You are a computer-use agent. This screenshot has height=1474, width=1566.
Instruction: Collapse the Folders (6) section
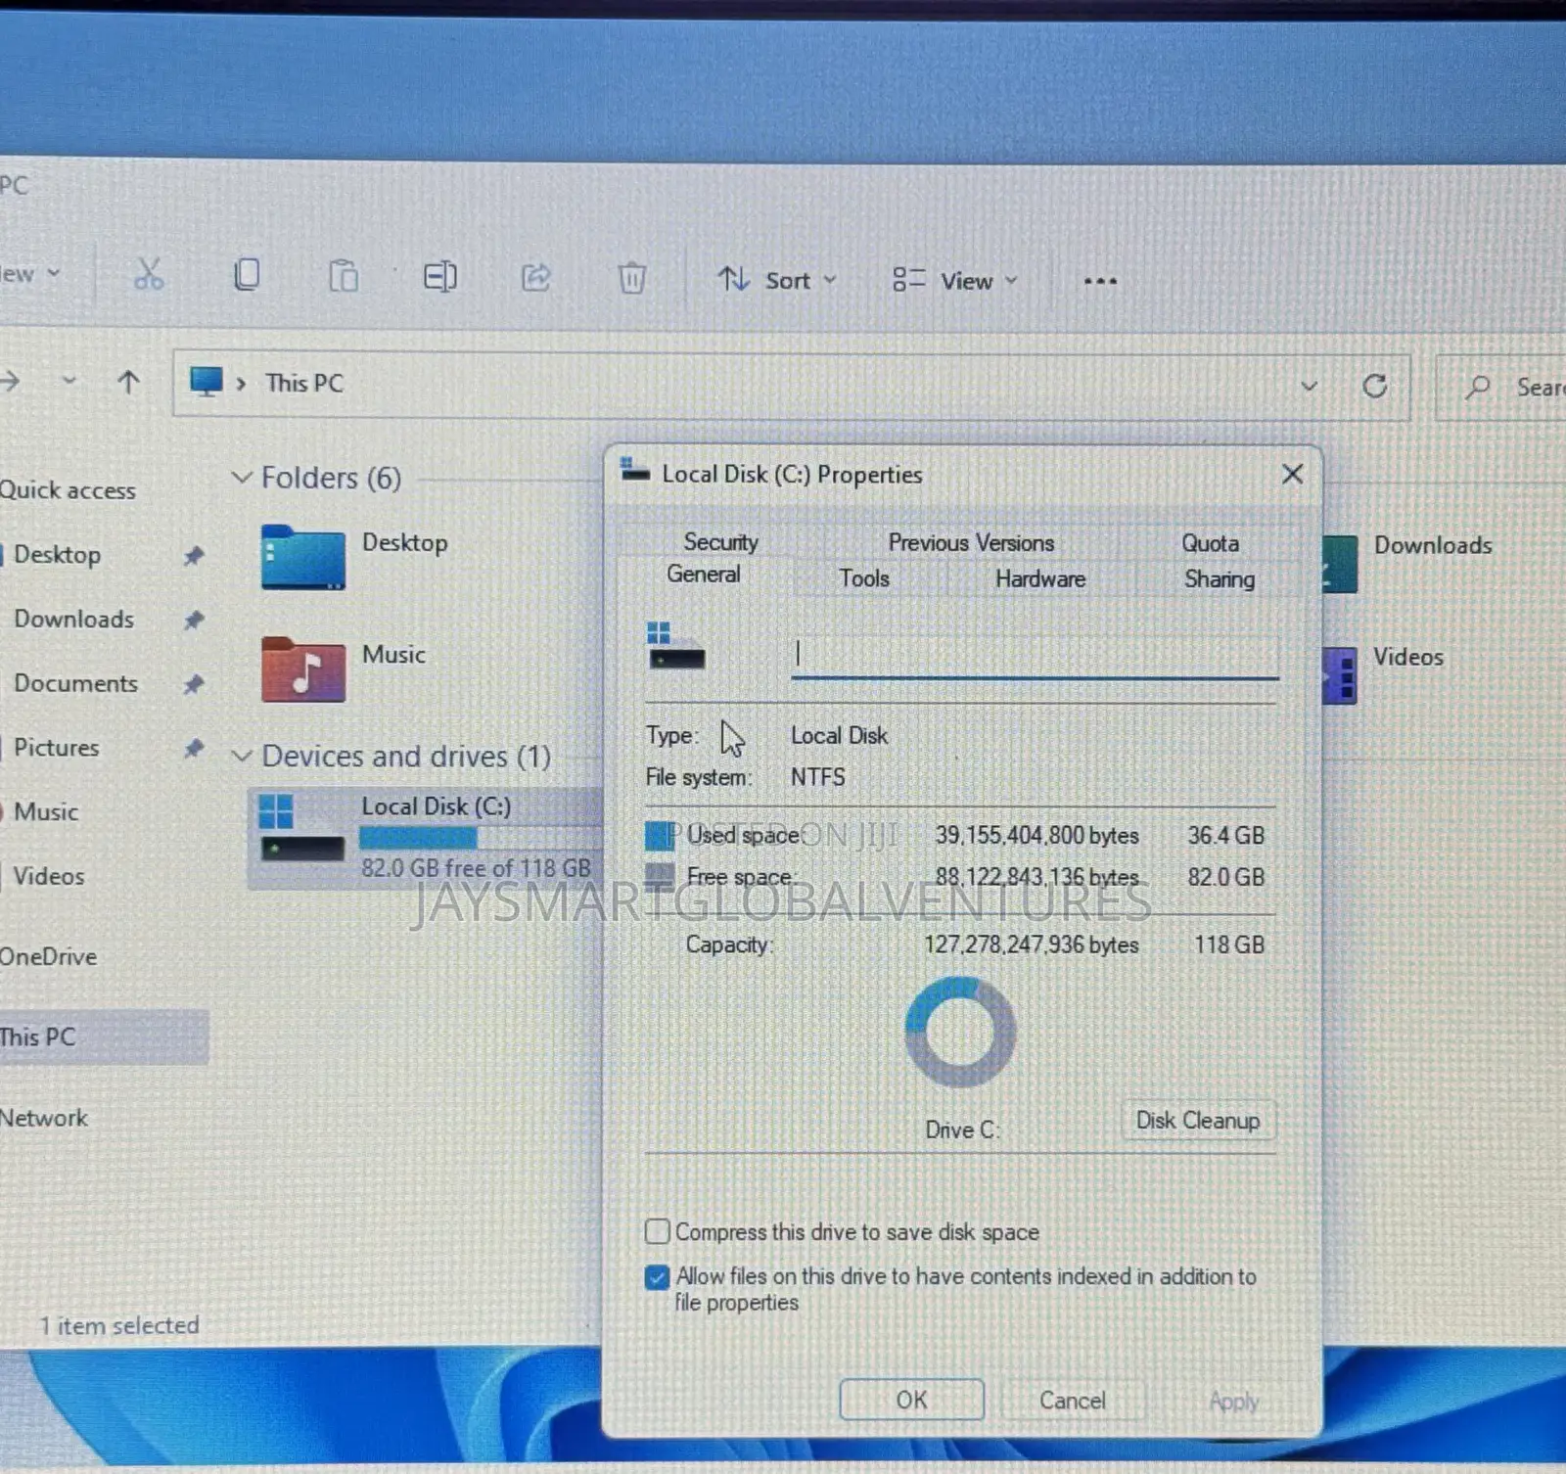pyautogui.click(x=241, y=478)
